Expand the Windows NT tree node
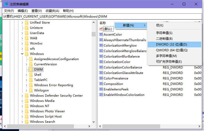This screenshot has height=131, width=204. [22, 106]
